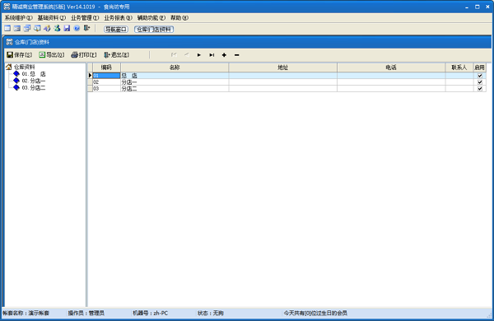Add a record with the plus icon

click(224, 55)
